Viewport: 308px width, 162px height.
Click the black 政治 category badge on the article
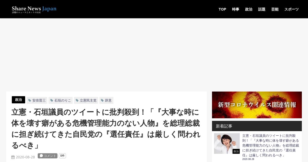pos(18,100)
